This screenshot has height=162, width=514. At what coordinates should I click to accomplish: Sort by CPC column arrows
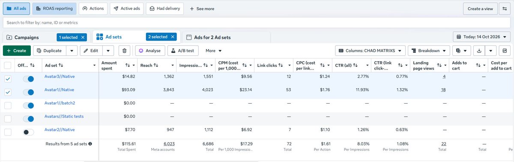tap(322, 65)
